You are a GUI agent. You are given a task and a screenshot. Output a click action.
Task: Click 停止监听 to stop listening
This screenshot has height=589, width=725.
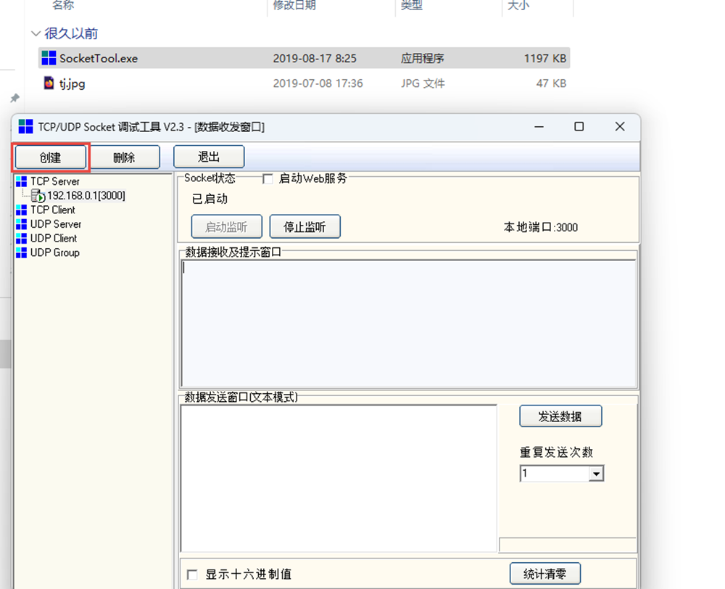(x=304, y=227)
